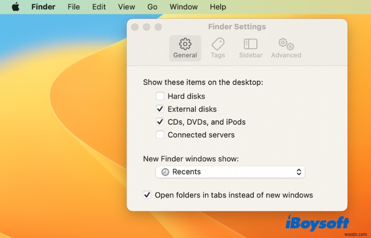Uncheck External disks
The image size is (371, 238).
click(x=160, y=109)
